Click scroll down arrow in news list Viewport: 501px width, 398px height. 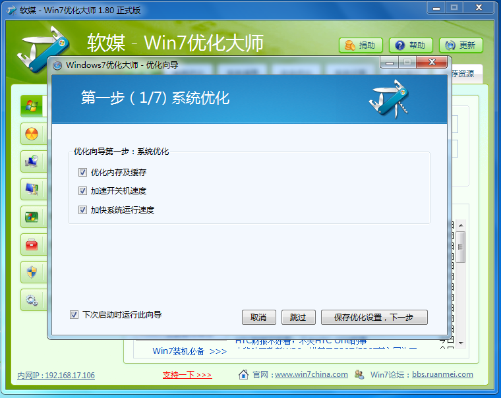(x=461, y=343)
